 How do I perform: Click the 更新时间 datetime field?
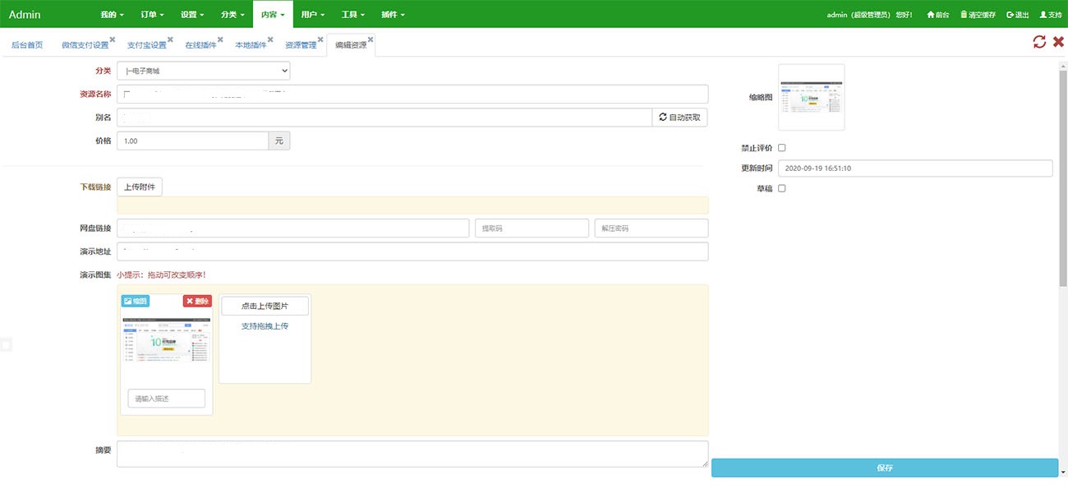[x=915, y=168]
